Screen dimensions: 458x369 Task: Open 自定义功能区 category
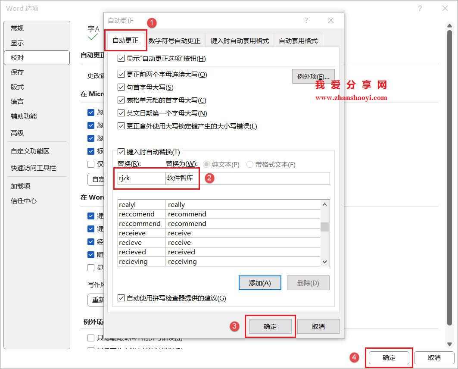(x=37, y=151)
